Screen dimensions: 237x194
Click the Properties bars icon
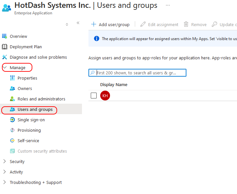click(12, 78)
